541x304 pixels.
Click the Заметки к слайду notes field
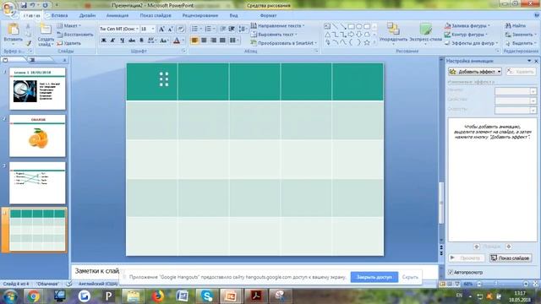(x=255, y=271)
